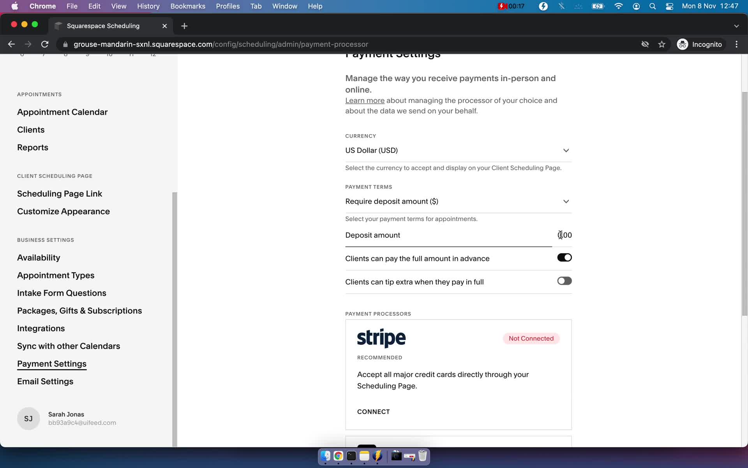
Task: Go to Appointment Calendar
Action: point(62,112)
